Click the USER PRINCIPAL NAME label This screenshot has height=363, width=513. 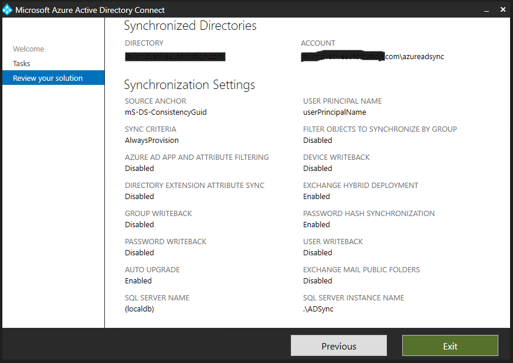point(342,101)
